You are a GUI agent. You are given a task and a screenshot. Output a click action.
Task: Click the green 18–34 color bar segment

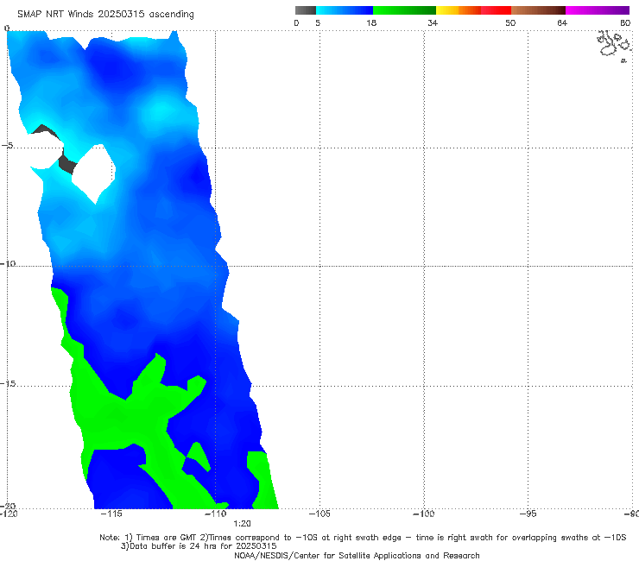[404, 10]
